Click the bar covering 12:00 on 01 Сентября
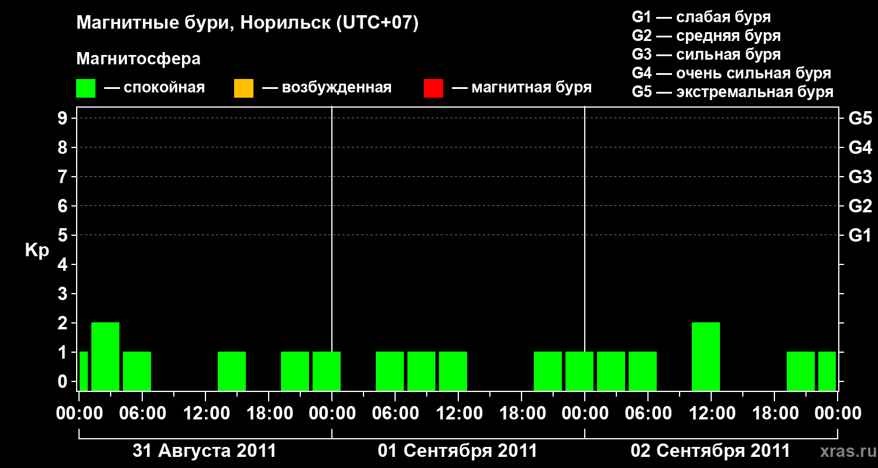Image resolution: width=878 pixels, height=468 pixels. coord(453,371)
